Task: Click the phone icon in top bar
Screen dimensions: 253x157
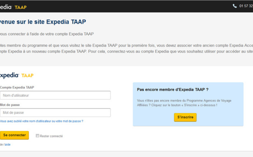Action: pos(234,6)
